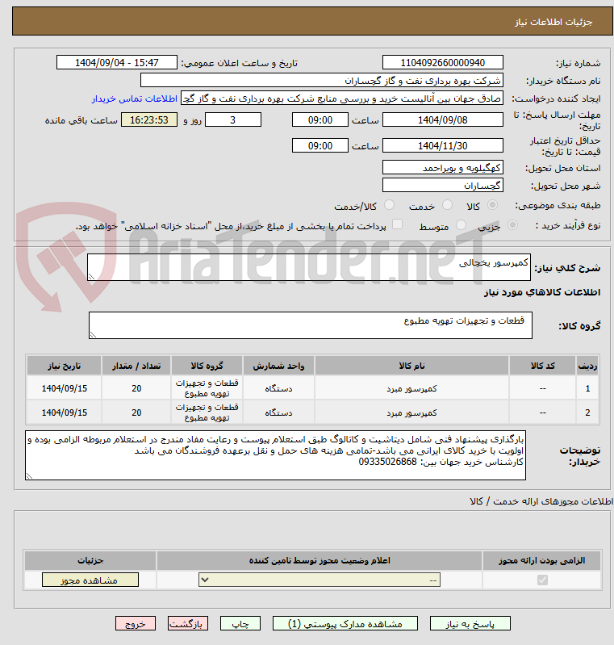Click the تعداد / مقدار column header
This screenshot has width=614, height=645.
click(136, 366)
